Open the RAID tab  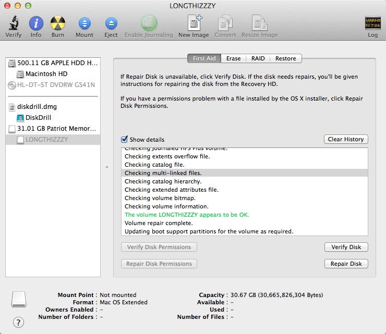point(258,58)
